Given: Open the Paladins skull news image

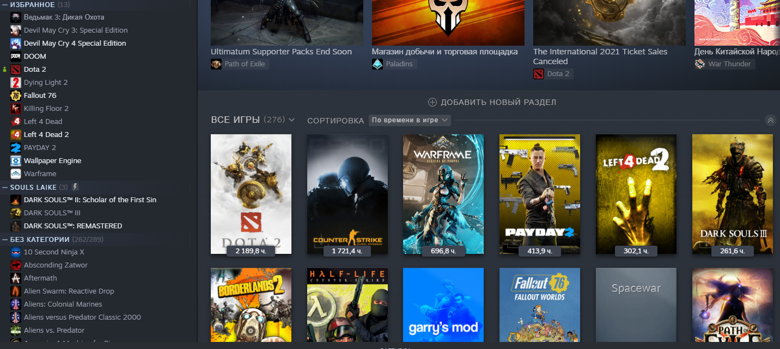Looking at the screenshot, I should [448, 22].
